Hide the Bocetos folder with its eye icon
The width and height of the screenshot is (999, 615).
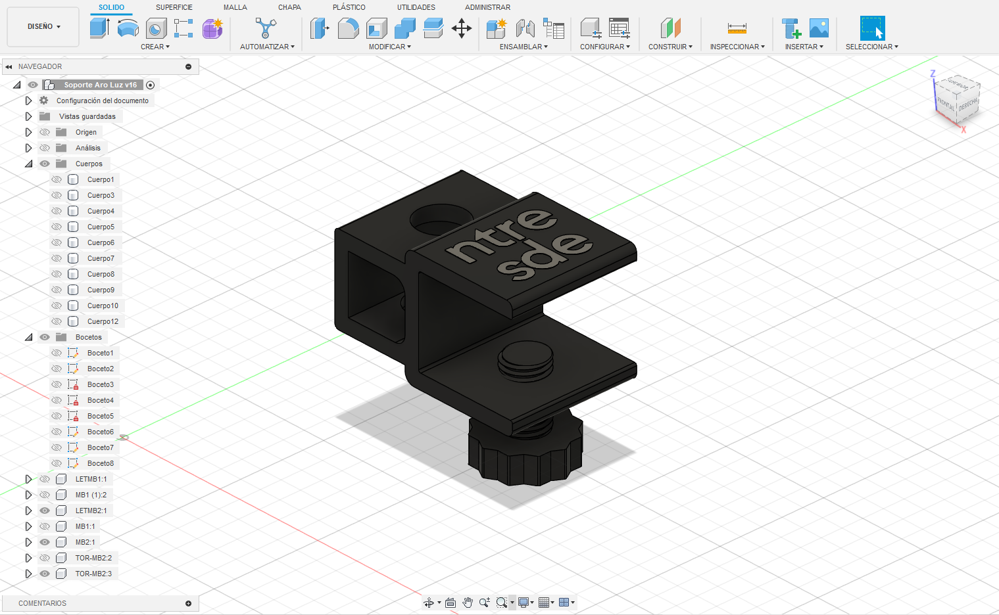tap(45, 337)
